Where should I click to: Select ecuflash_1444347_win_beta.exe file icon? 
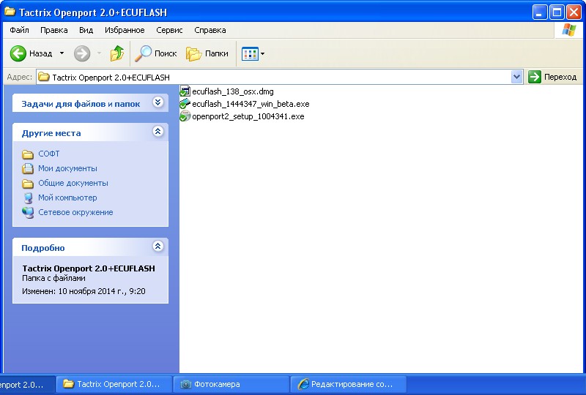[185, 104]
